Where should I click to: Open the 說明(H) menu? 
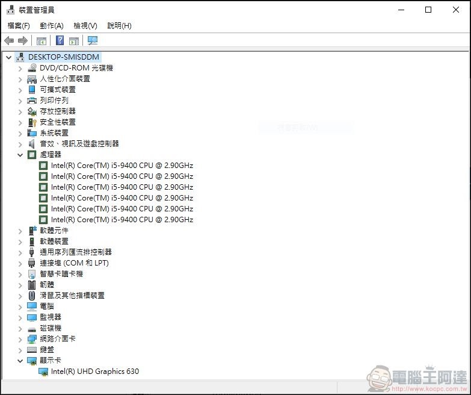pos(119,26)
